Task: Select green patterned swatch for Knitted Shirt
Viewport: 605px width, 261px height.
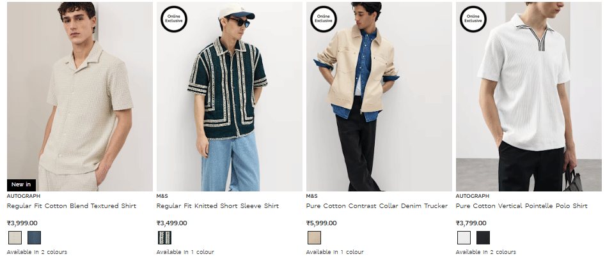Action: (x=165, y=237)
